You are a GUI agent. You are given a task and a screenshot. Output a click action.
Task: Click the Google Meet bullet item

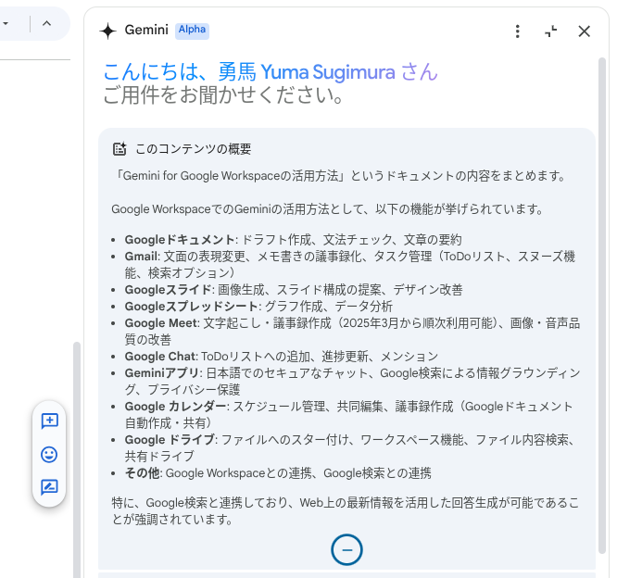point(352,332)
